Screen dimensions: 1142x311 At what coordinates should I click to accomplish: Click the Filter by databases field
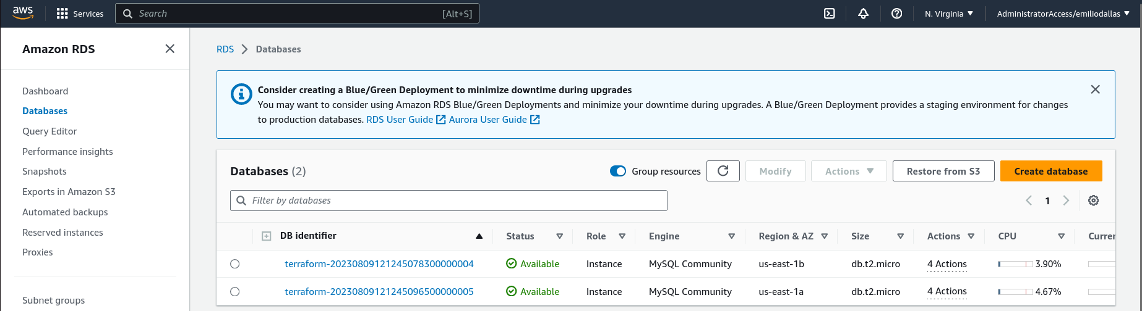point(449,201)
